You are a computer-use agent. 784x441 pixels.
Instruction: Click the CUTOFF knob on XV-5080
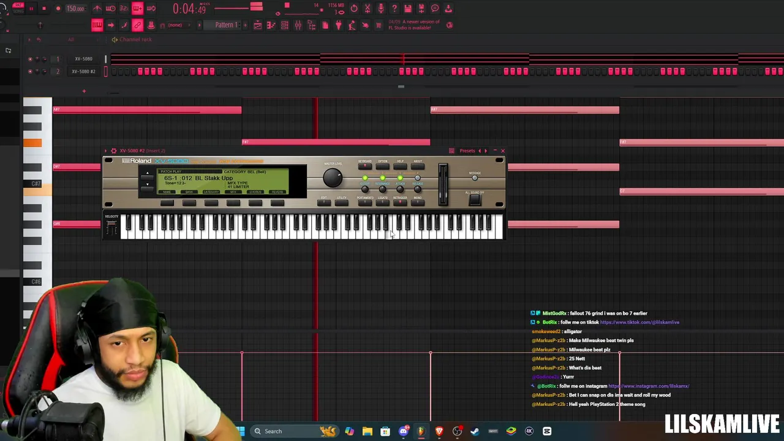pos(365,189)
